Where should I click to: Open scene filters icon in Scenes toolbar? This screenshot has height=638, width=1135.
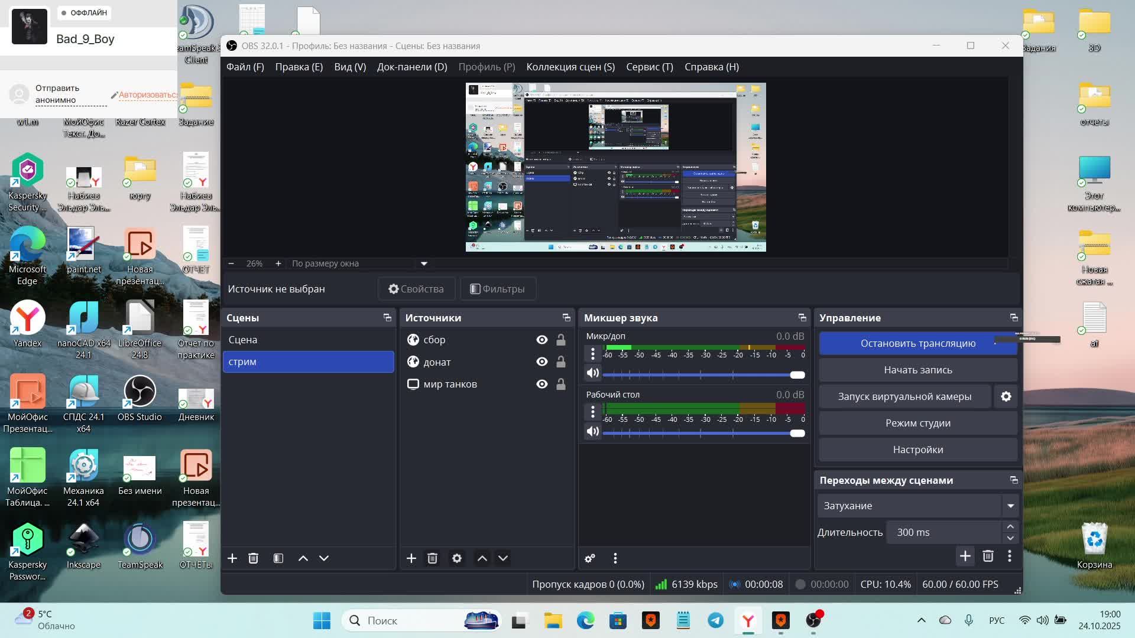click(x=278, y=558)
